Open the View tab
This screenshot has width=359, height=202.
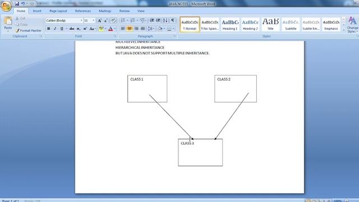(141, 11)
